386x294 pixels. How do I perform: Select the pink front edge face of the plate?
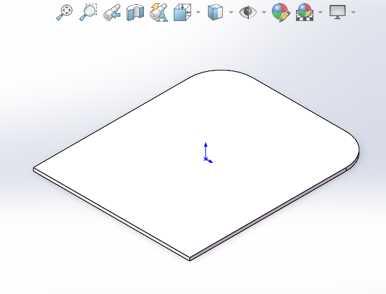(x=268, y=214)
